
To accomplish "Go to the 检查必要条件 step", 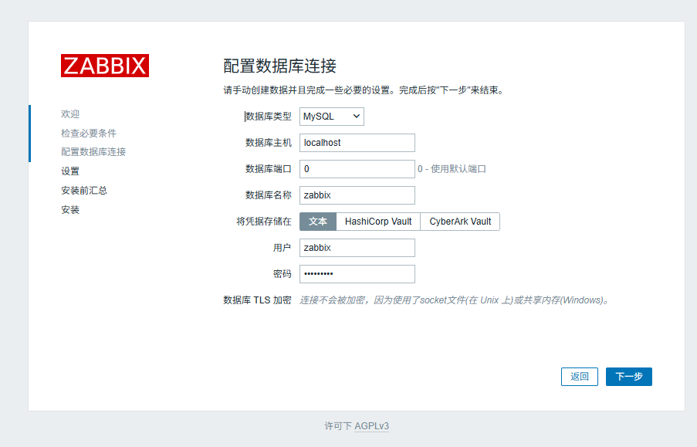I will coord(89,133).
